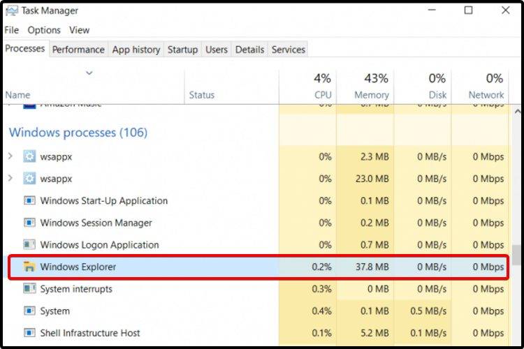
Task: Expand the first wsappx process
Action: 10,156
